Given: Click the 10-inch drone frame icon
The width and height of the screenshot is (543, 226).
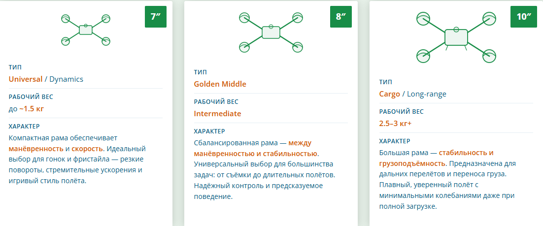Looking at the screenshot, I should (x=456, y=37).
